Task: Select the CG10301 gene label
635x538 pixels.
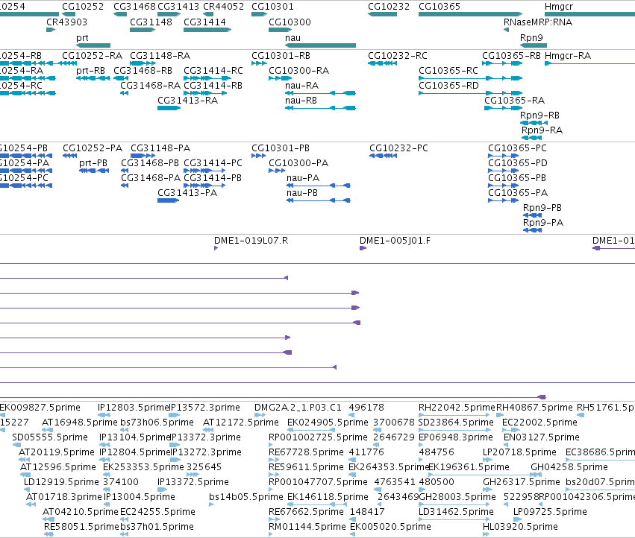Action: pyautogui.click(x=272, y=7)
